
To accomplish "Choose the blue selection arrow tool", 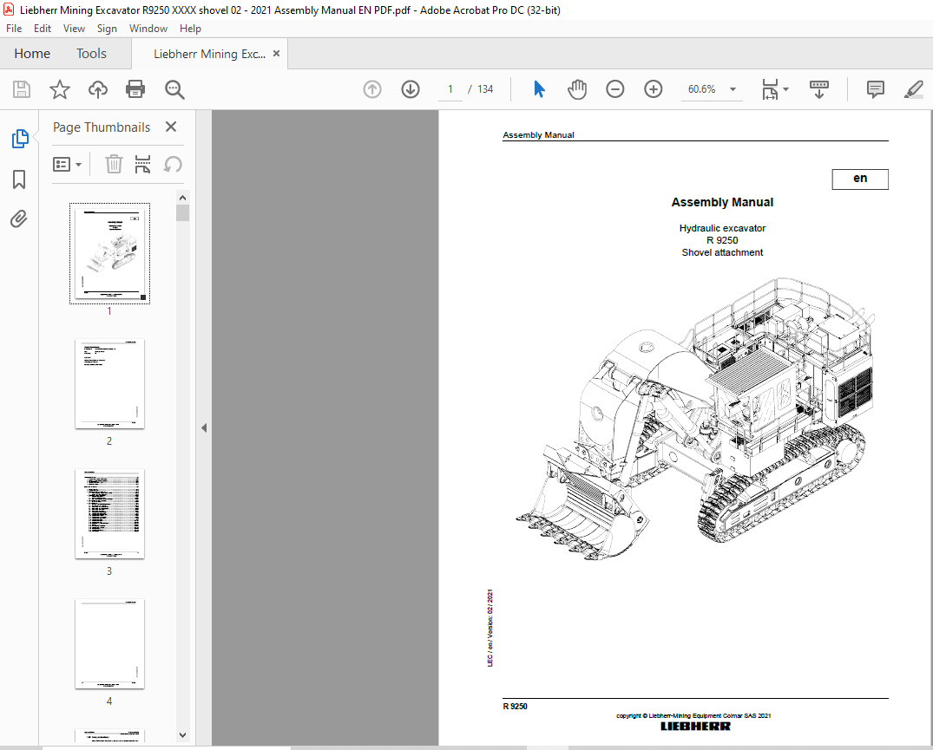I will click(539, 89).
